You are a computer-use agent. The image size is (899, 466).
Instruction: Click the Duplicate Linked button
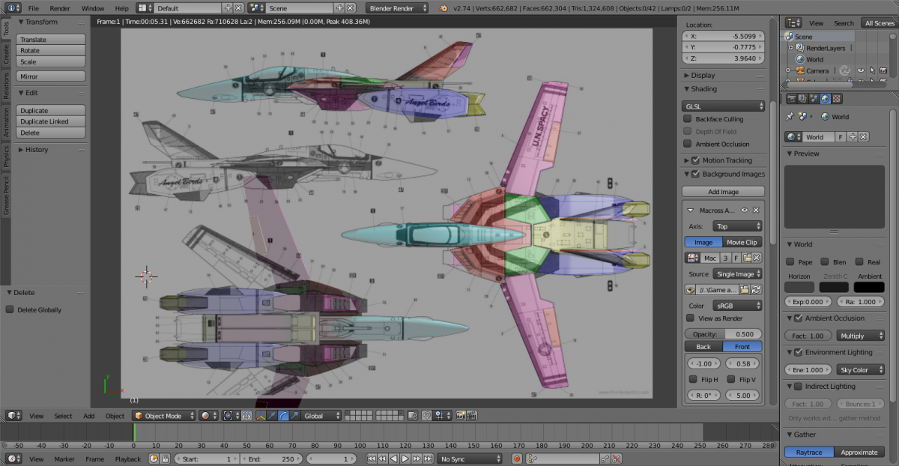tap(50, 121)
